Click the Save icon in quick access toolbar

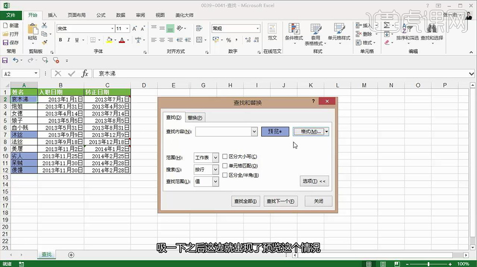click(5, 60)
